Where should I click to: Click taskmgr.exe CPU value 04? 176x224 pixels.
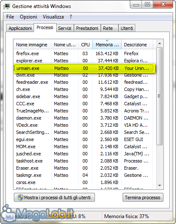tap(85, 175)
